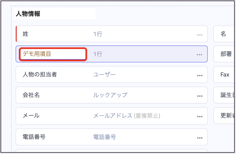
Task: Select the 会社名 field label
Action: click(31, 95)
